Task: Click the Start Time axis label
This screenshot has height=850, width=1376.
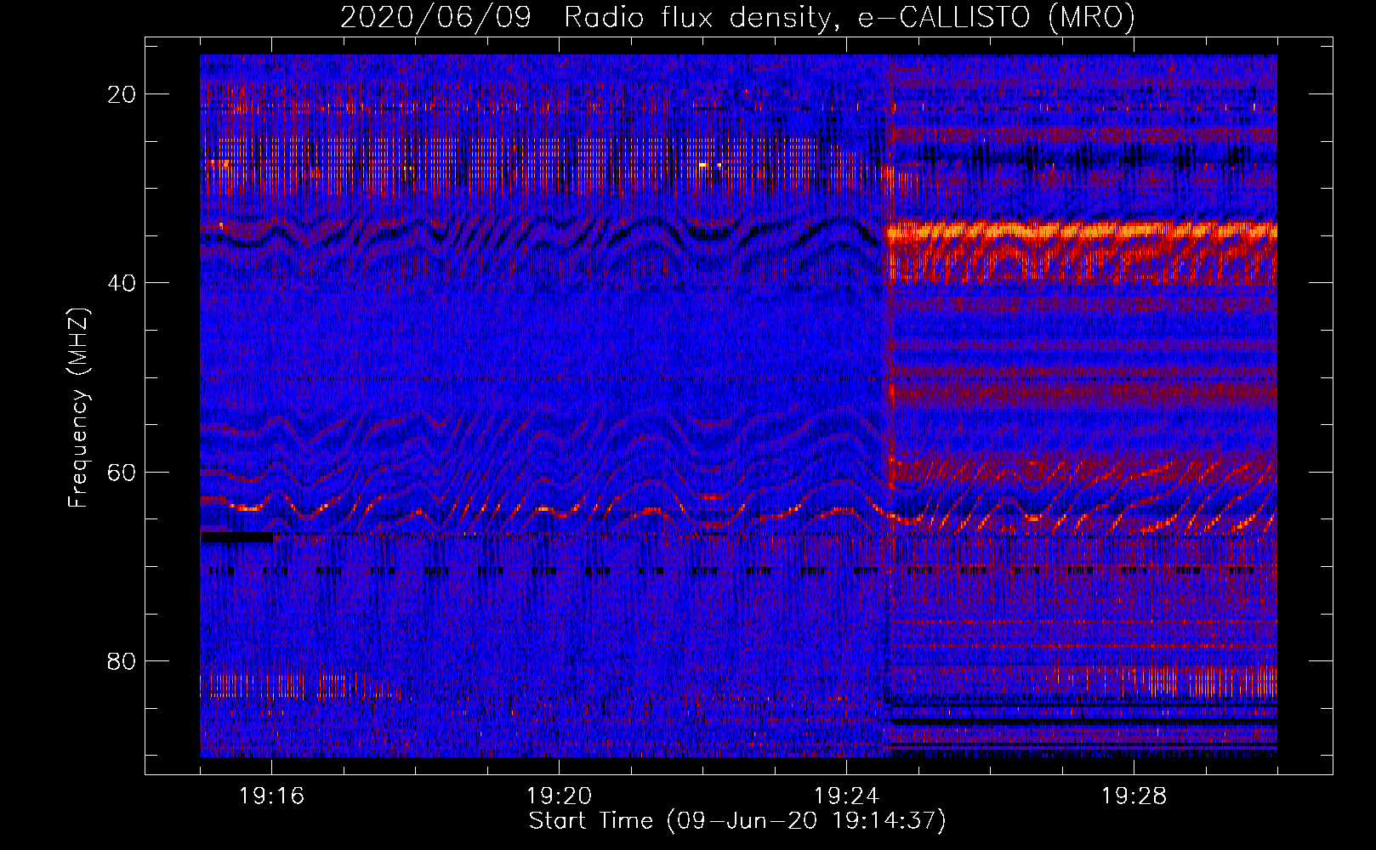Action: (x=737, y=821)
